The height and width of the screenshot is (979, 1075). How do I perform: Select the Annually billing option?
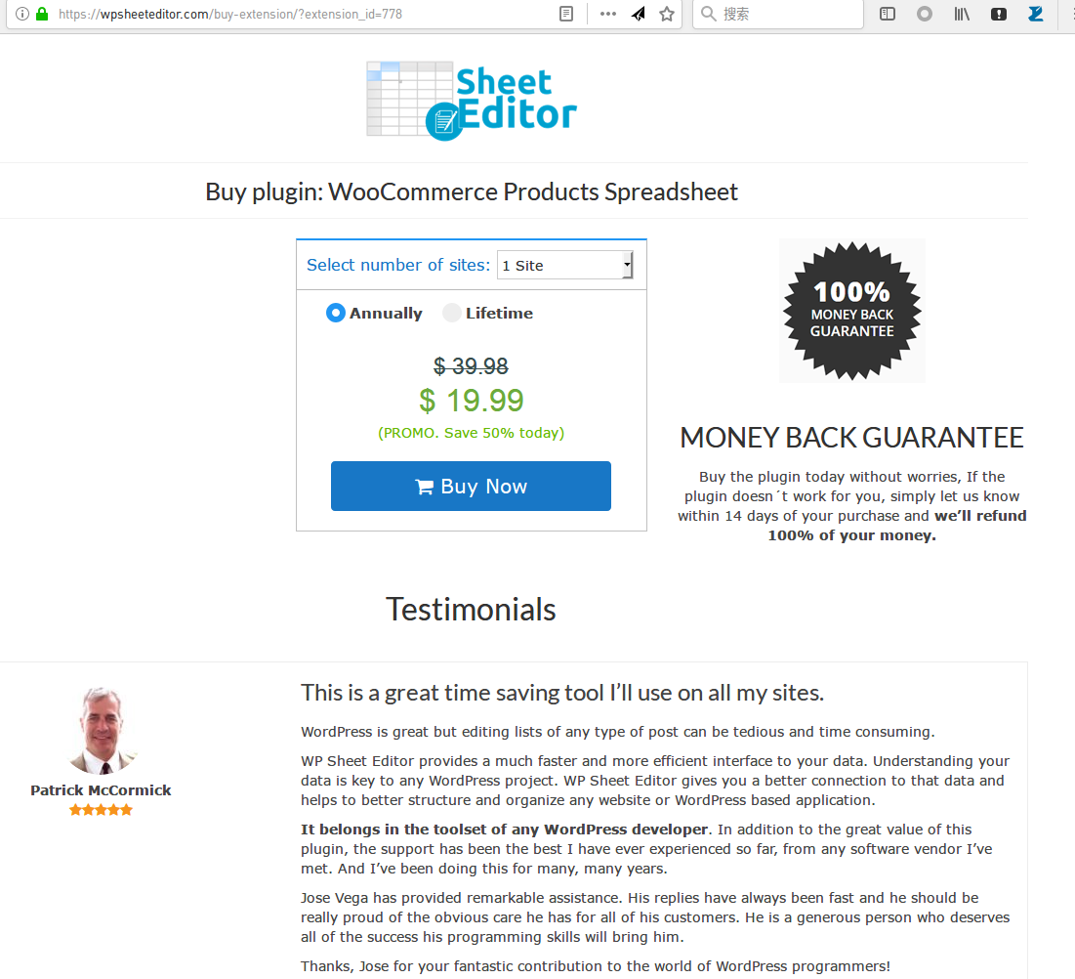point(374,313)
